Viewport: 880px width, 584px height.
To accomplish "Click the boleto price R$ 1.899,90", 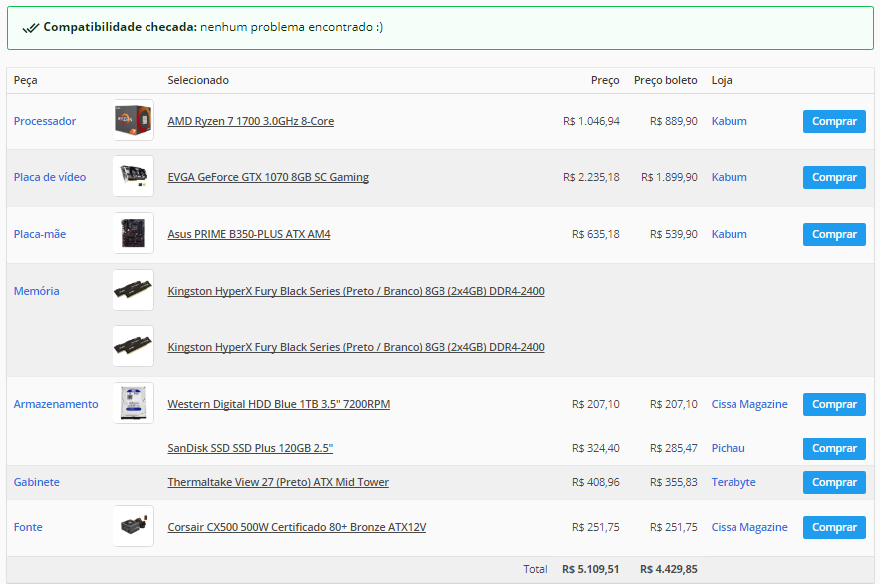I will [669, 177].
